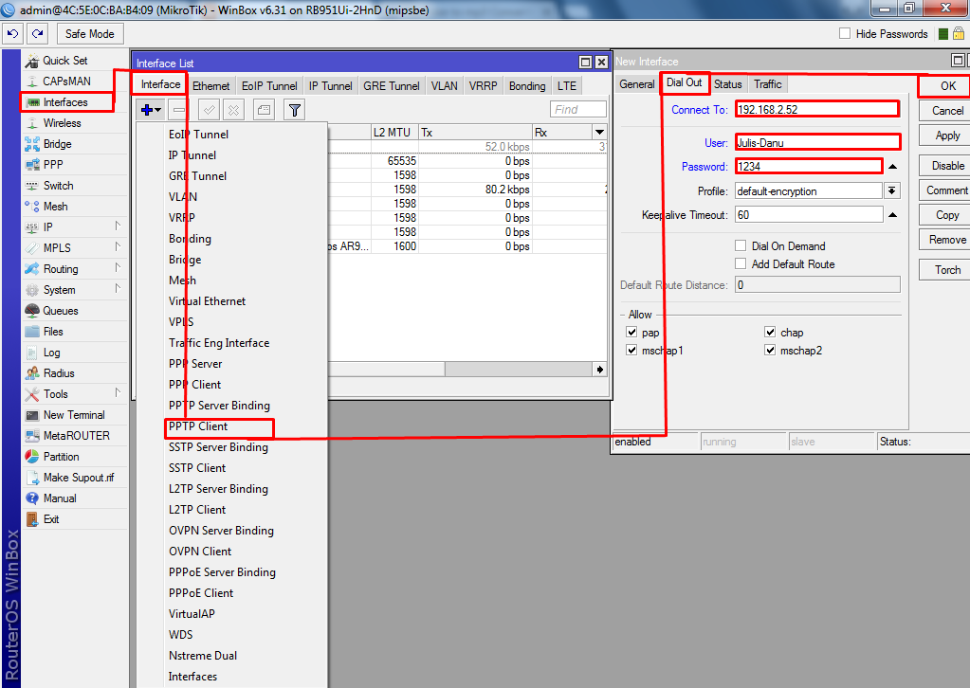
Task: Open Radius in the sidebar
Action: [58, 373]
